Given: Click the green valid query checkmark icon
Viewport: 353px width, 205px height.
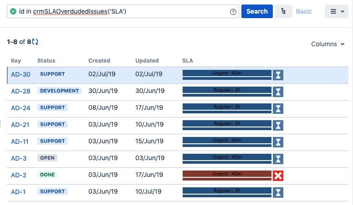Looking at the screenshot, I should [x=13, y=11].
